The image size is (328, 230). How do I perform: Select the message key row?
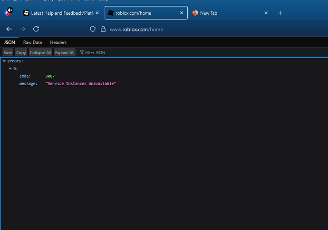28,84
